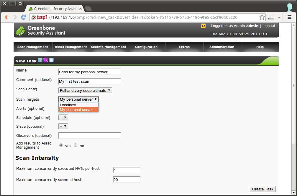Click the downloads tray icon in the toolbar
297x196 pixels.
coord(271,17)
